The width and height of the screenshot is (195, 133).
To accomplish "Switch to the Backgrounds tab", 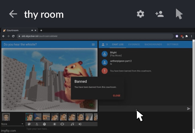I will click(x=153, y=44).
